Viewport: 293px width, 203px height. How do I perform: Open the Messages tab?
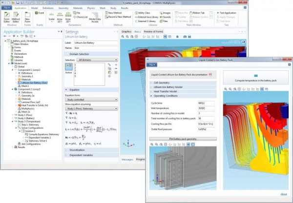click(x=127, y=159)
